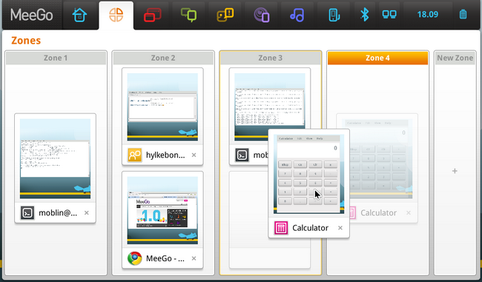Viewport: 482px width, 282px height.
Task: Open the Network computers icon
Action: pos(389,14)
